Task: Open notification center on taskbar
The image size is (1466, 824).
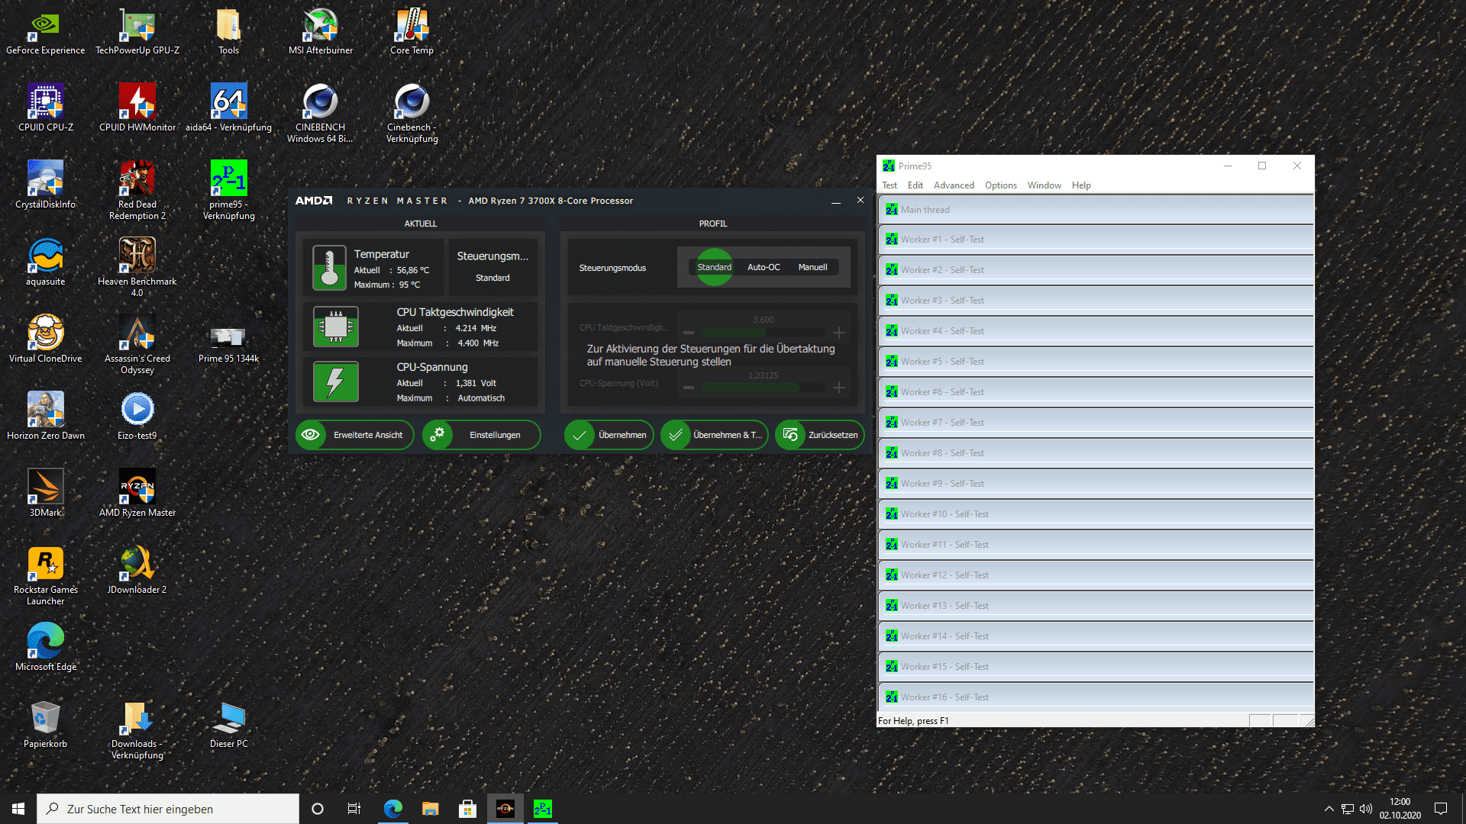Action: pos(1441,809)
